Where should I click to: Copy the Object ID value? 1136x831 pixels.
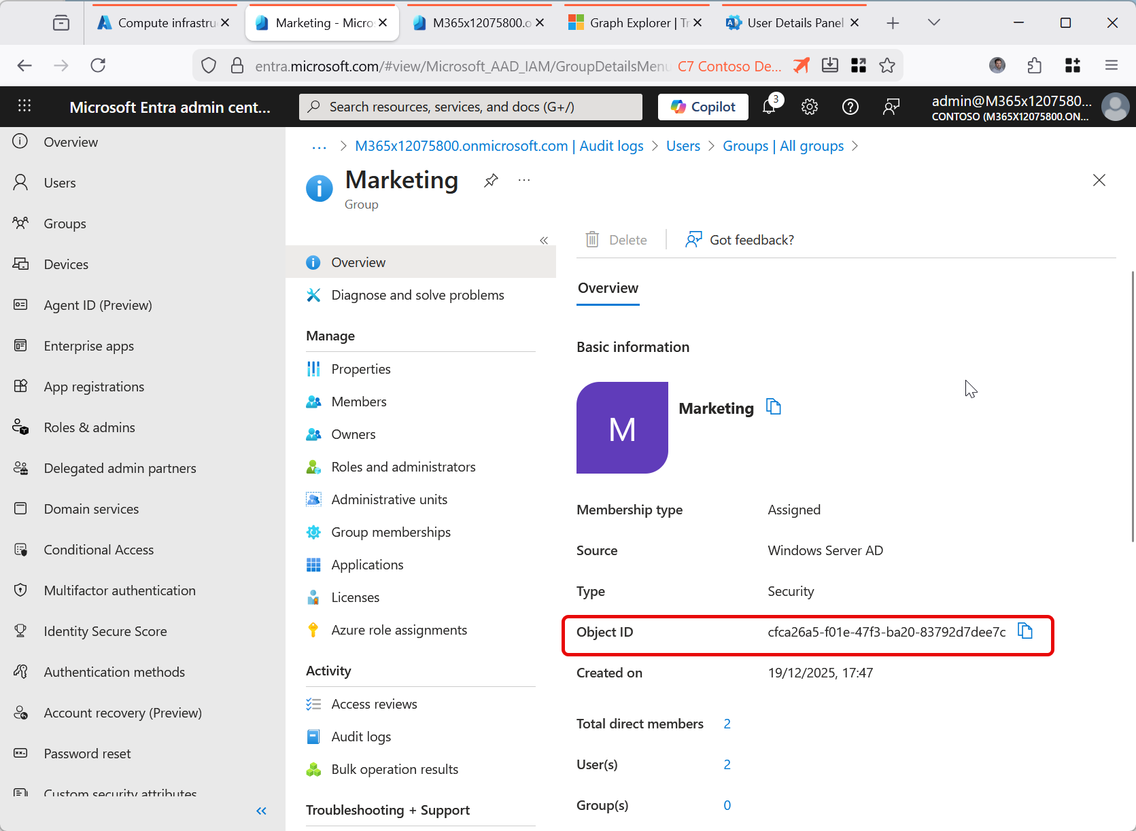[1025, 631]
